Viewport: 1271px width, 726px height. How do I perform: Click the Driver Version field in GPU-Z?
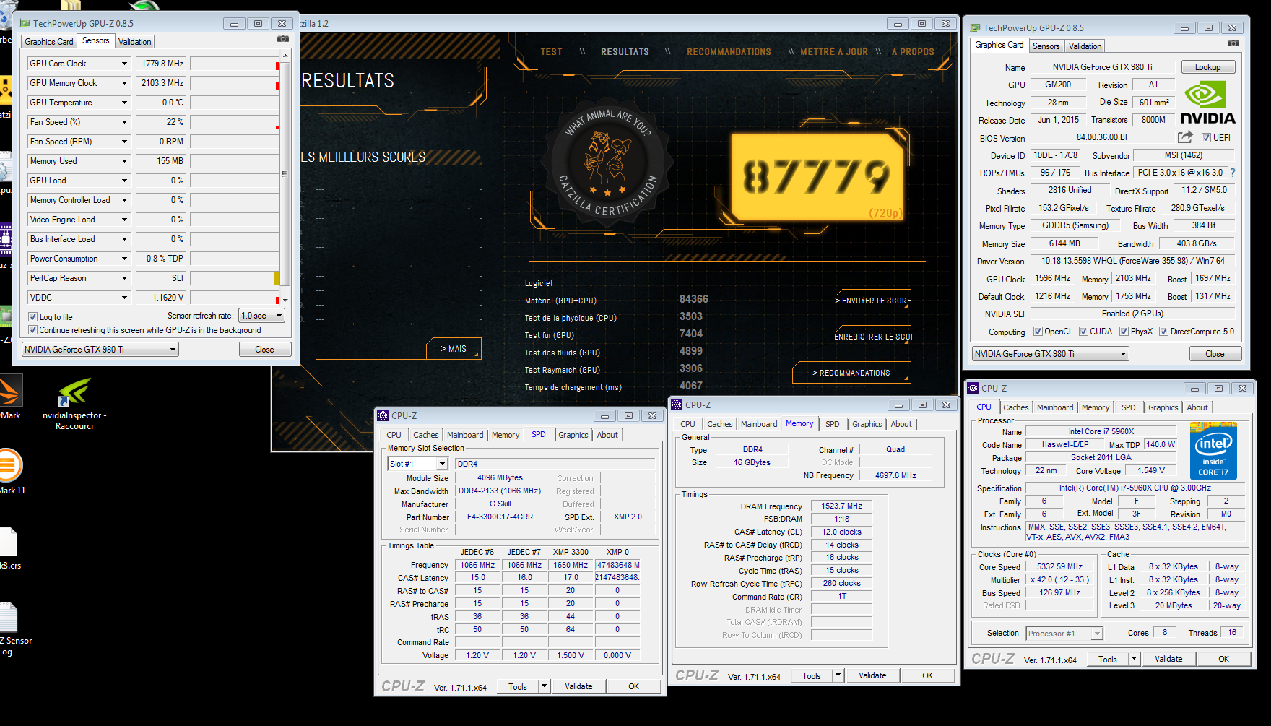[1132, 261]
